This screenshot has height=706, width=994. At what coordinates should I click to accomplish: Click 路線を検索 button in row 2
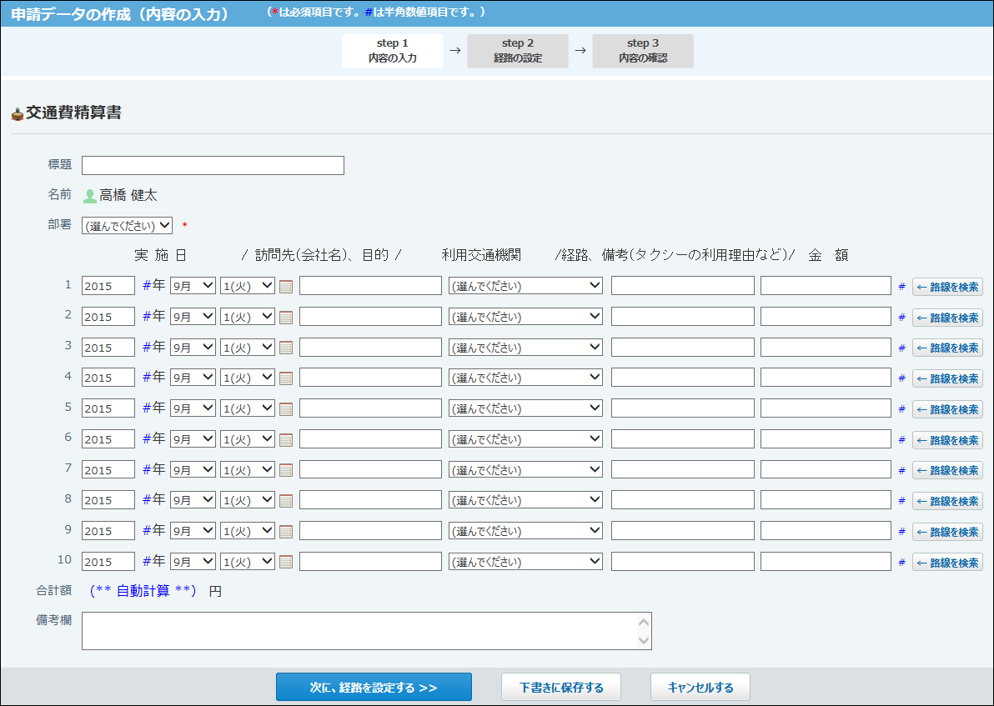coord(947,318)
